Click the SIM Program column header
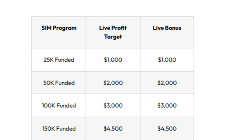This screenshot has height=140, width=234. pos(59,28)
